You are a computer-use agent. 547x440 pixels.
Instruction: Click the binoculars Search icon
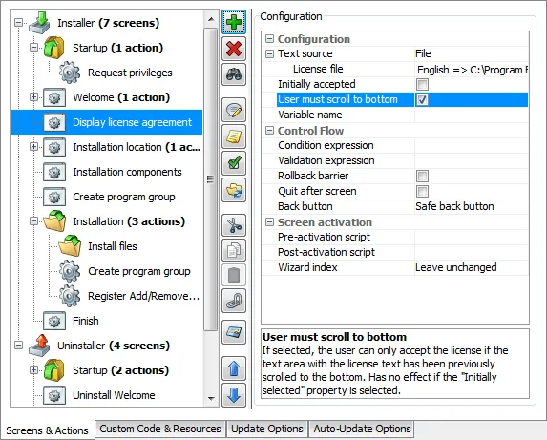click(234, 74)
